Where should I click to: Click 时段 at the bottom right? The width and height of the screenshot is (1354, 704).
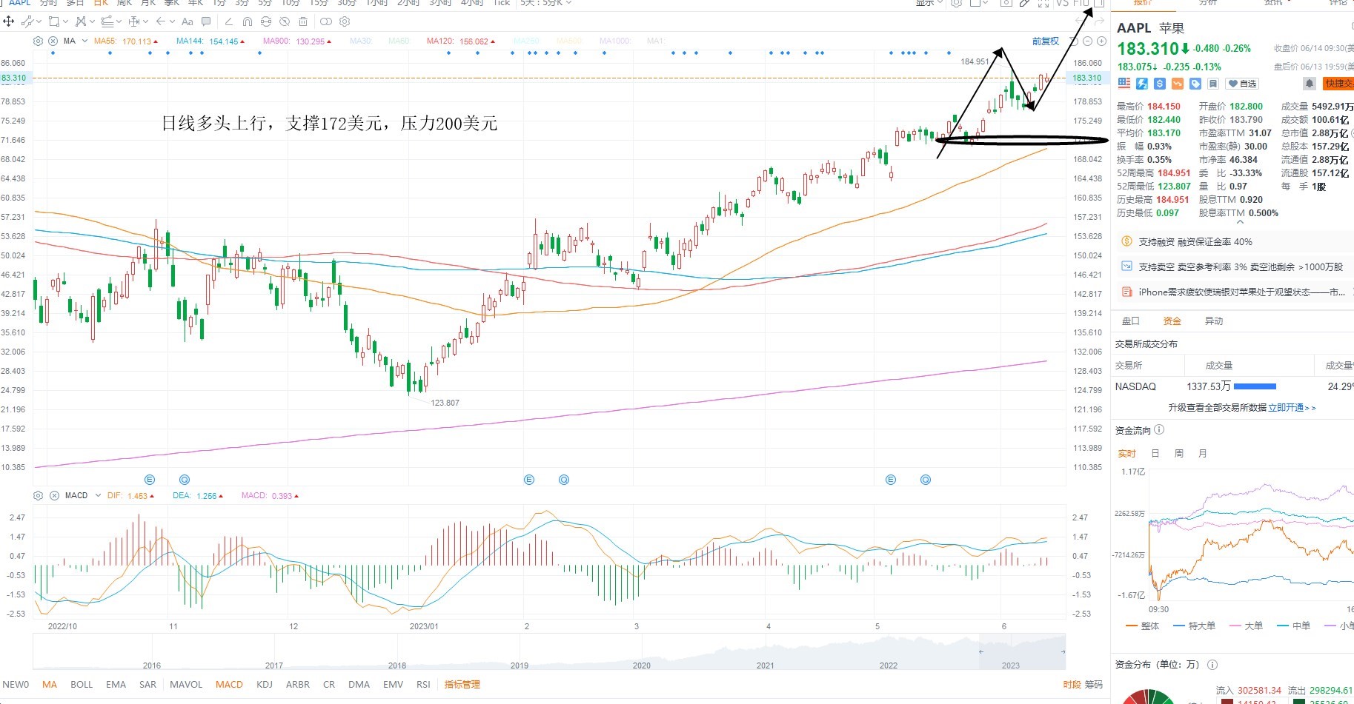tap(1072, 685)
